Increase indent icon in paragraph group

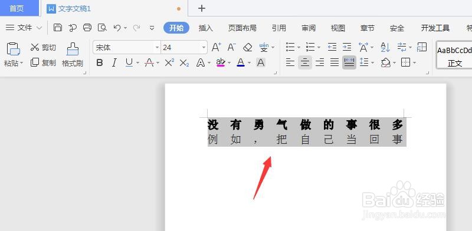pos(347,47)
